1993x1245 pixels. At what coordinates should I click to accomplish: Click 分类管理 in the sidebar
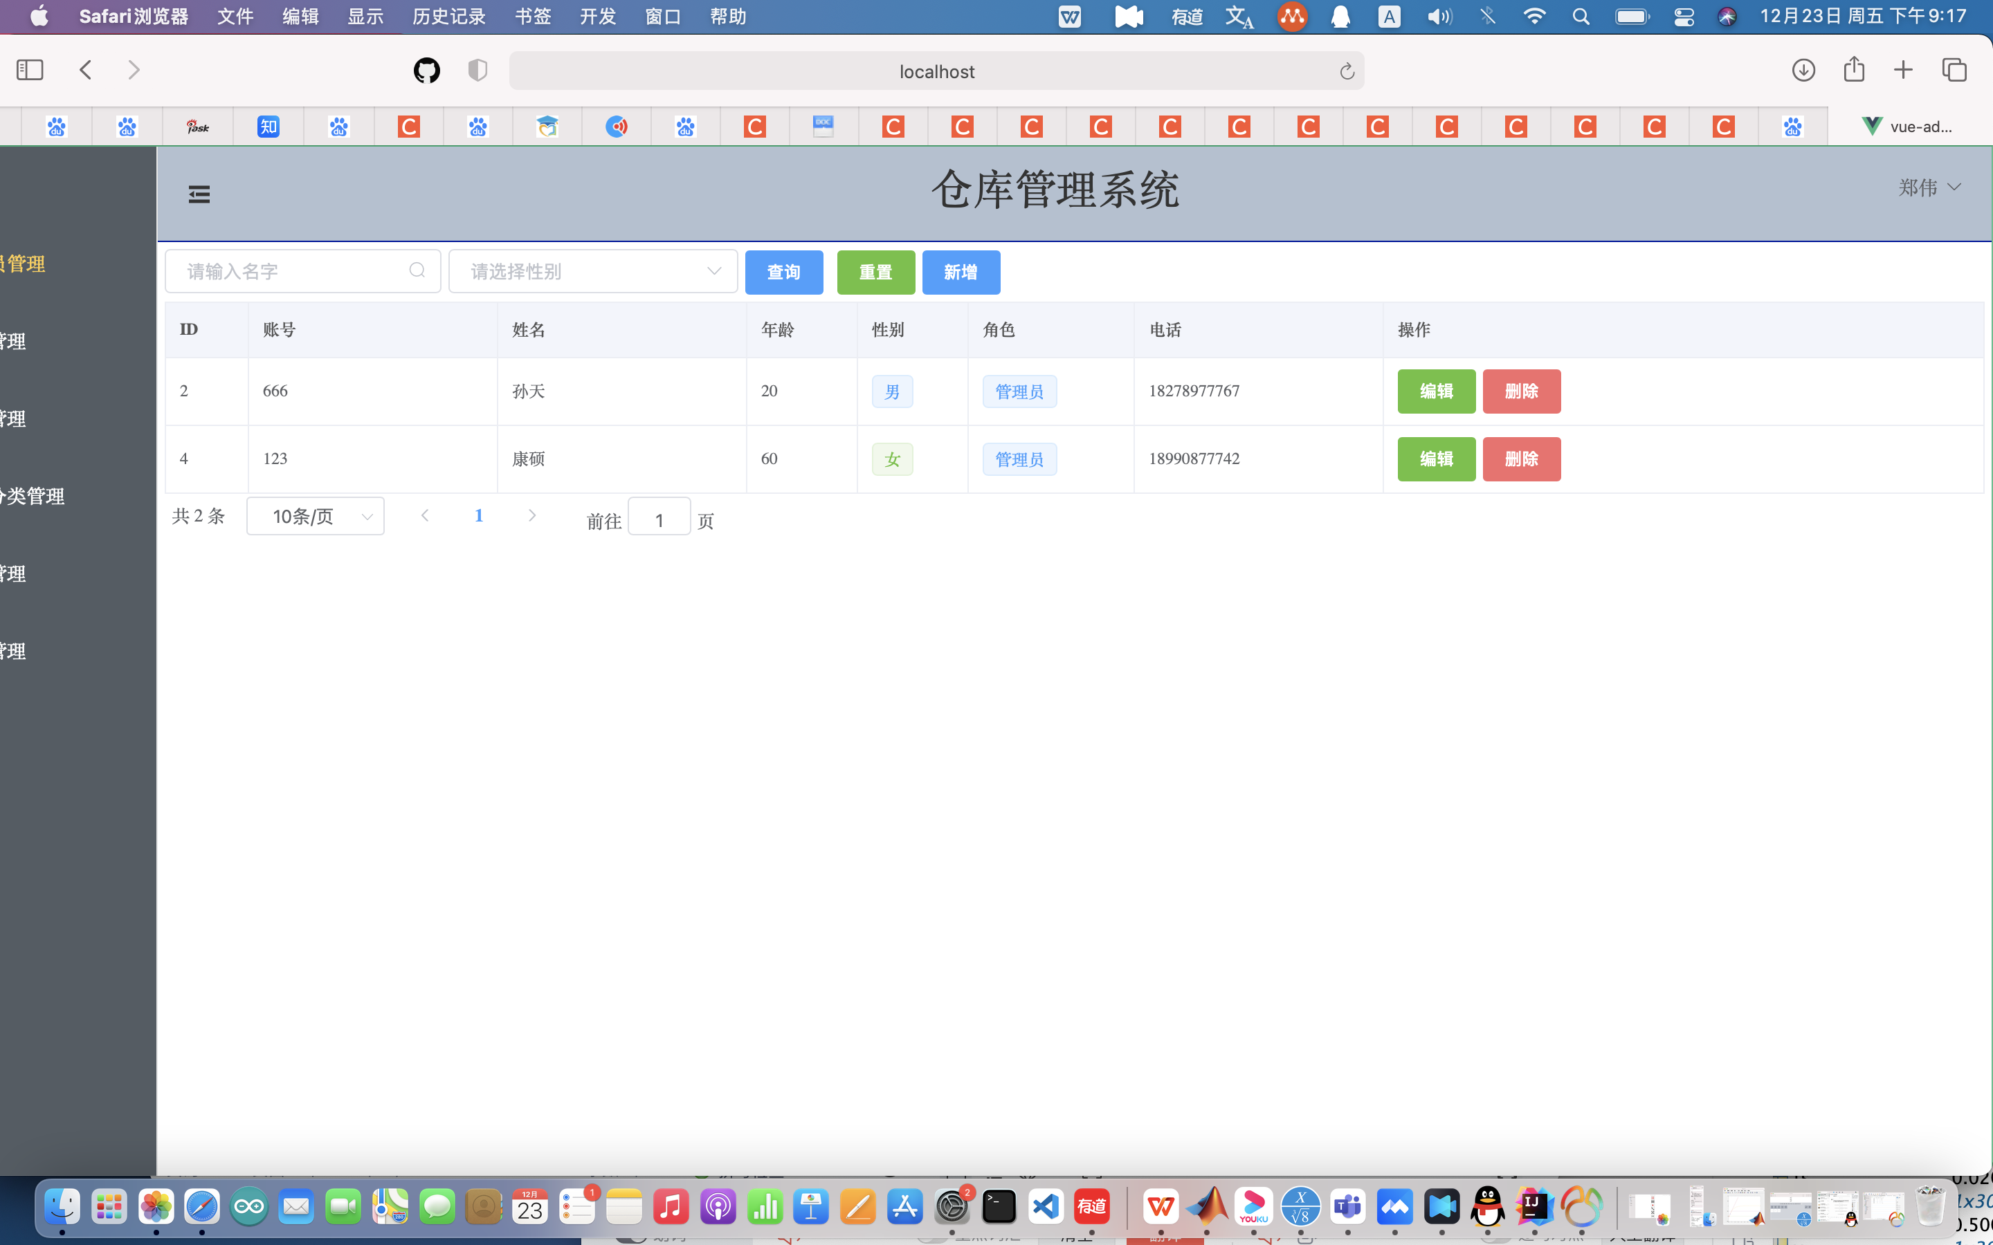pos(31,497)
